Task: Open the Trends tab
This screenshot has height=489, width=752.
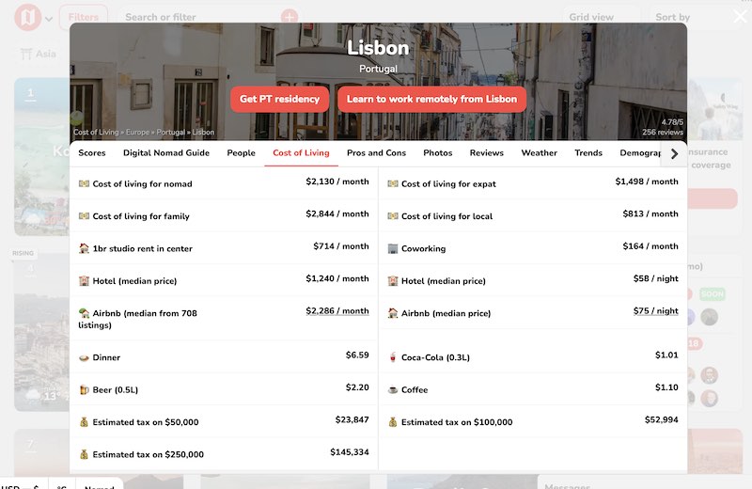Action: click(x=588, y=153)
